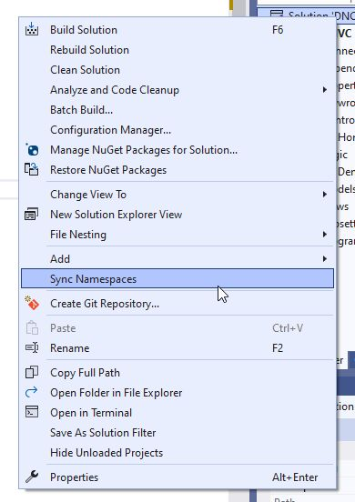
Task: Expand the Add submenu arrow
Action: point(325,258)
